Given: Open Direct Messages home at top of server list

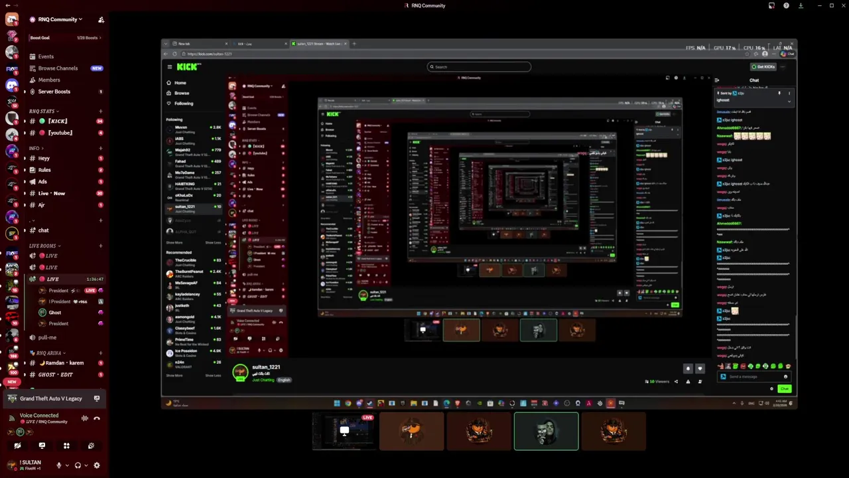Looking at the screenshot, I should point(12,19).
